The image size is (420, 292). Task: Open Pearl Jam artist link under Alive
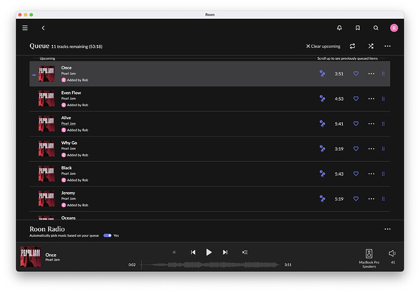coord(68,123)
